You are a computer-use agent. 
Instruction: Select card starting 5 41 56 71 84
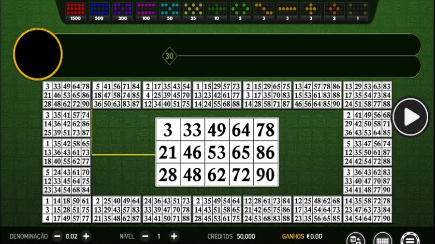117,95
